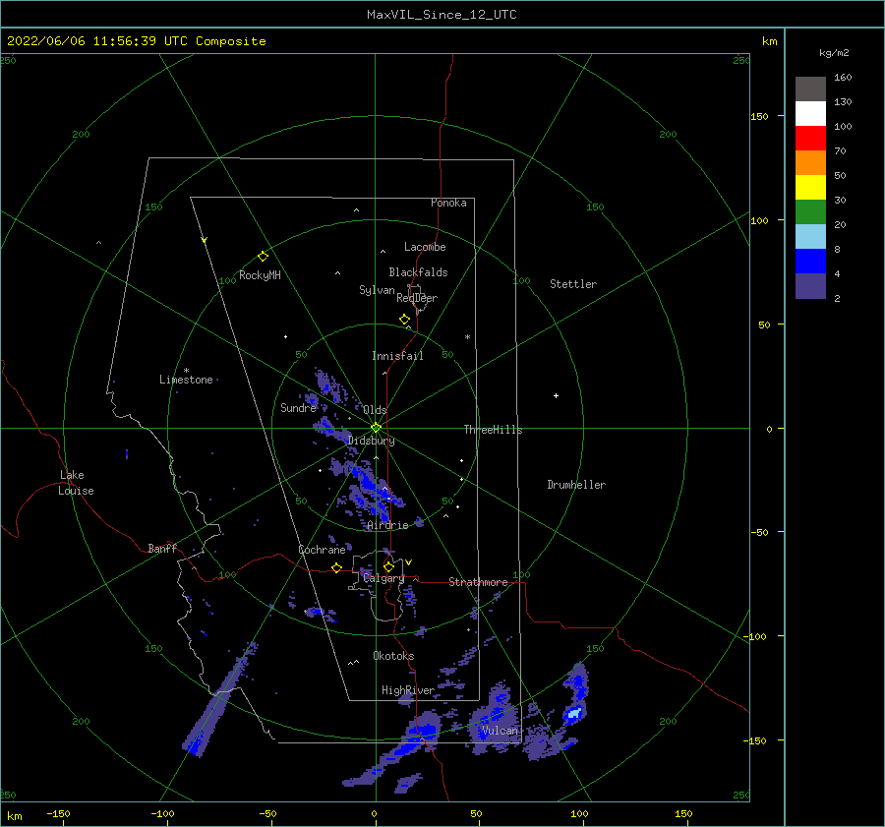The width and height of the screenshot is (885, 827).
Task: Click the Ponoka town label
Action: pyautogui.click(x=448, y=203)
